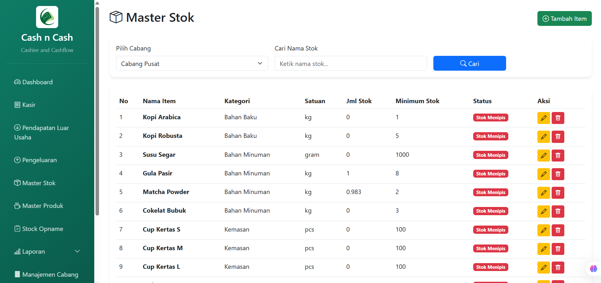Edit Kopi Arabica with pencil icon

(x=543, y=118)
